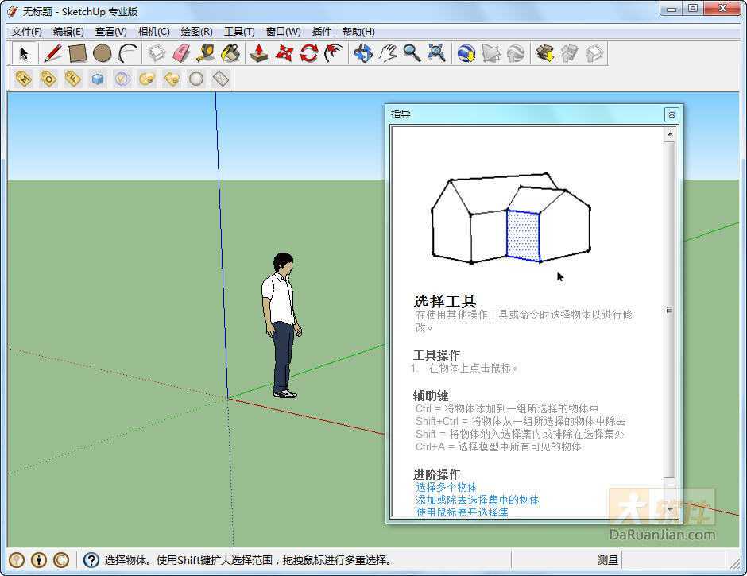This screenshot has width=747, height=576.
Task: Click the house illustration in the 指导 panel
Action: point(511,218)
